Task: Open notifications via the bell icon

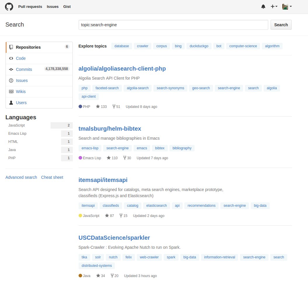Action: click(x=263, y=6)
